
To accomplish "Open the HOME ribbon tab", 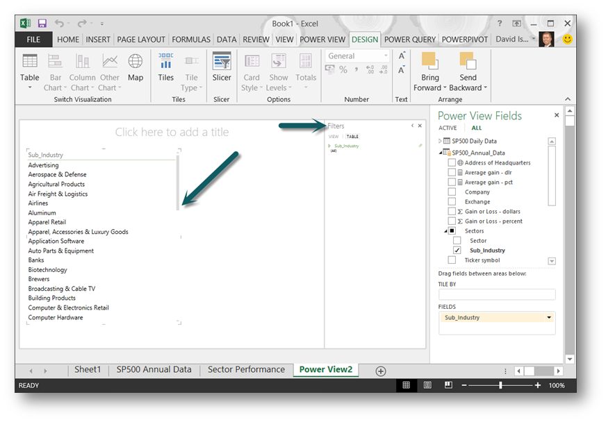I will 68,40.
